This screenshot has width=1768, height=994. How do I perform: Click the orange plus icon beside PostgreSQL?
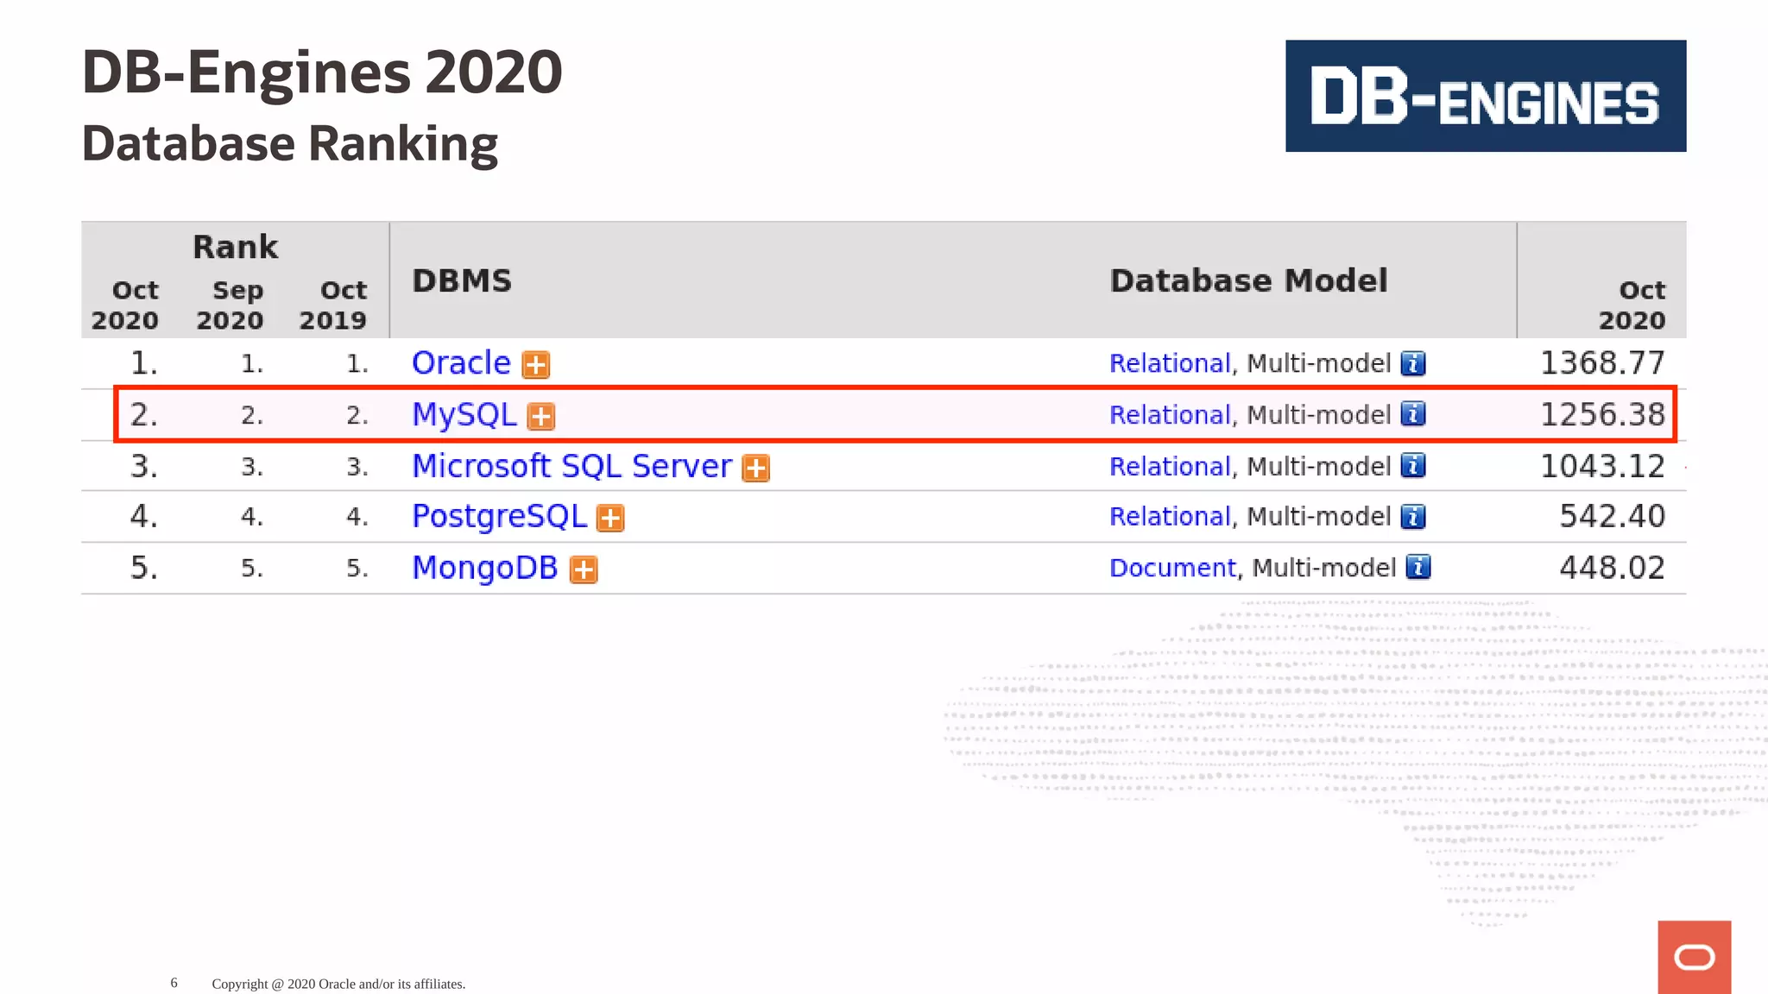tap(610, 518)
